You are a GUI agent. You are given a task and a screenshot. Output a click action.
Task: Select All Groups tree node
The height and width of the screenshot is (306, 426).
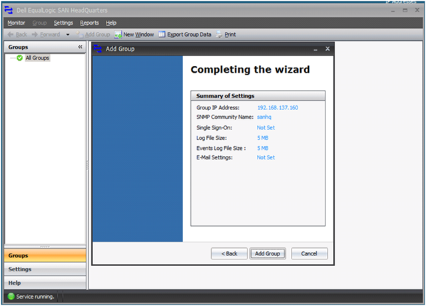click(x=37, y=58)
